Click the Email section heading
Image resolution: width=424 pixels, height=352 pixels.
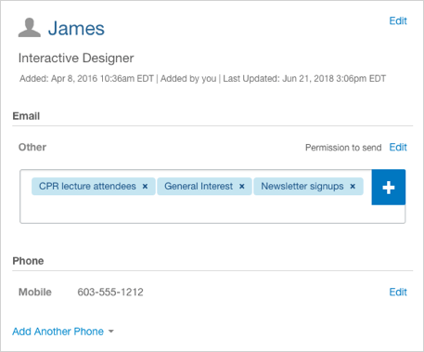point(26,116)
